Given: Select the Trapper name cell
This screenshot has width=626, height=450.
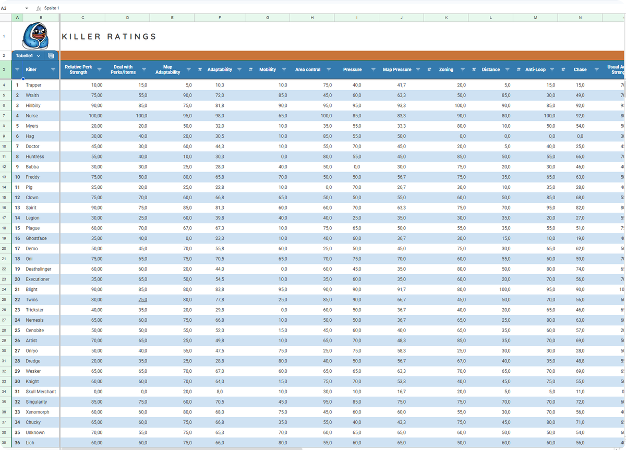Looking at the screenshot, I should (x=41, y=85).
